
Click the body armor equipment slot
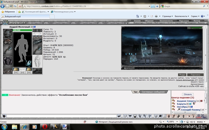click(x=8, y=61)
